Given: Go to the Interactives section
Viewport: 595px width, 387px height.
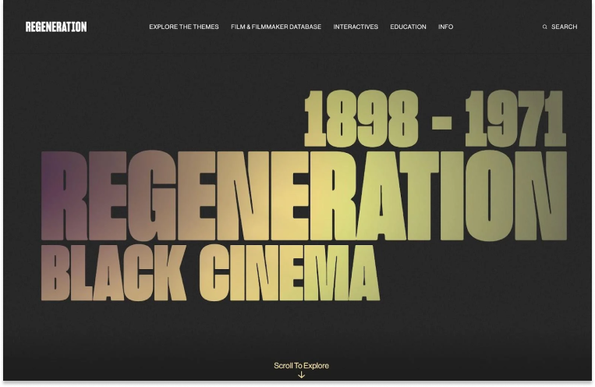Looking at the screenshot, I should click(x=356, y=27).
